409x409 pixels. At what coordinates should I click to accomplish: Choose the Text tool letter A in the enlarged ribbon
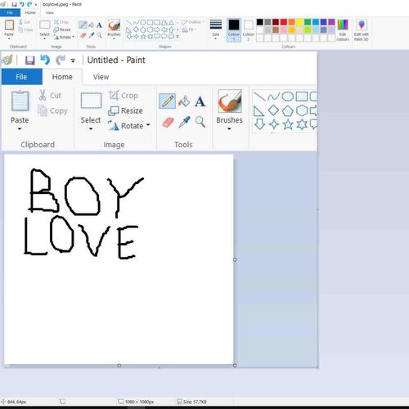pos(200,101)
